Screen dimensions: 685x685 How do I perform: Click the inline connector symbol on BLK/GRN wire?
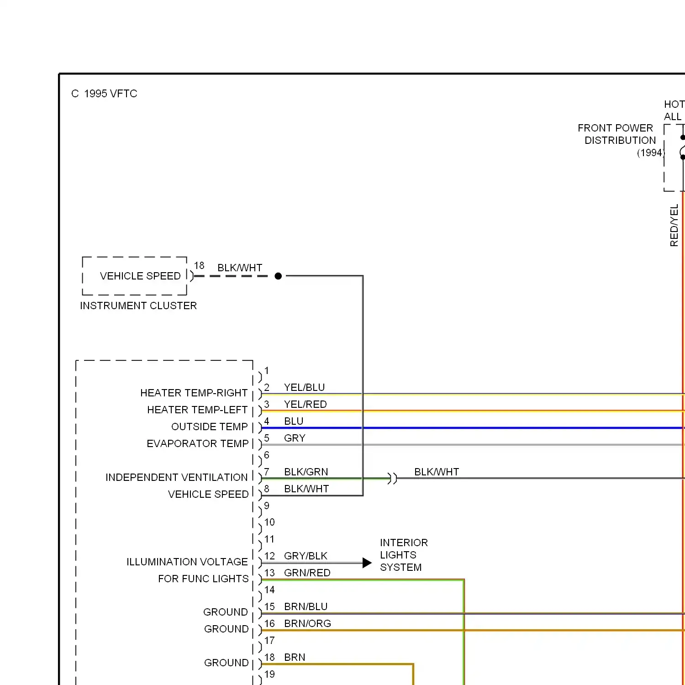(x=392, y=479)
